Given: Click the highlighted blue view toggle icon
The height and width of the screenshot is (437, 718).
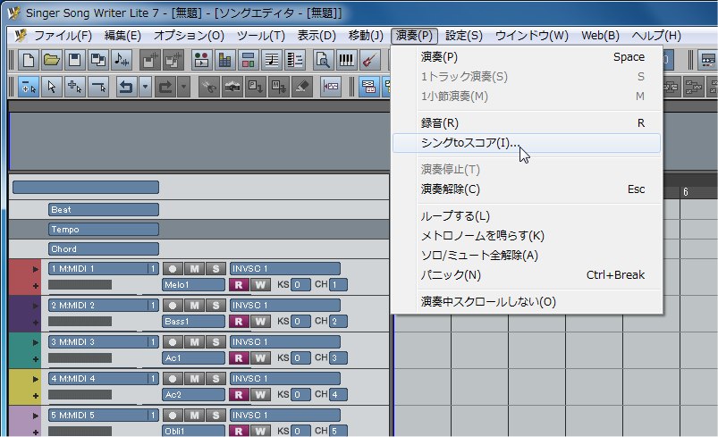Looking at the screenshot, I should tap(368, 87).
